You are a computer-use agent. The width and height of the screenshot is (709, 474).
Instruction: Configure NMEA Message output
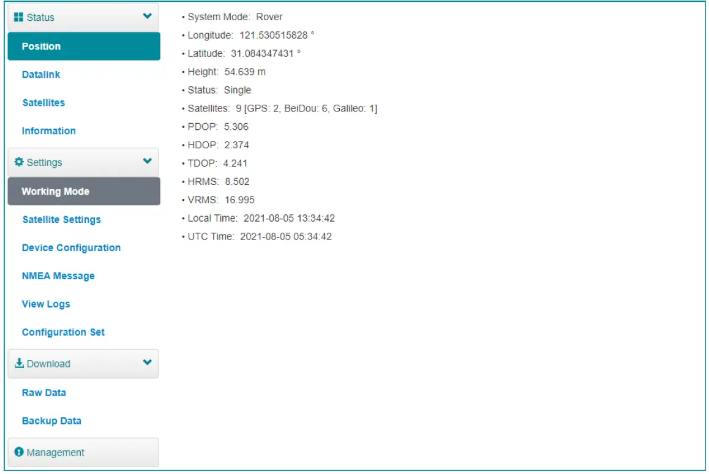pyautogui.click(x=59, y=276)
